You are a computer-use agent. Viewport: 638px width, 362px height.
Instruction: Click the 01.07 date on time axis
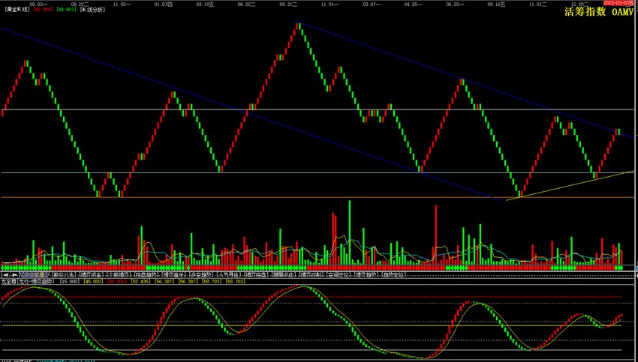click(164, 4)
